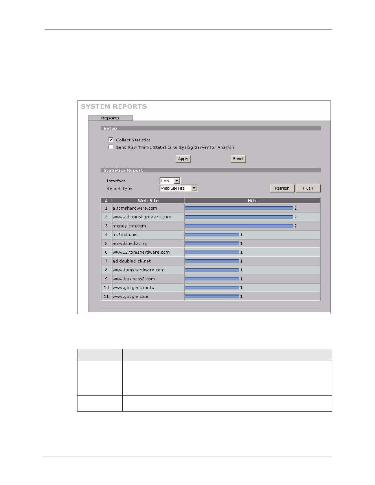Click the Refresh button
The width and height of the screenshot is (375, 485).
(x=282, y=189)
